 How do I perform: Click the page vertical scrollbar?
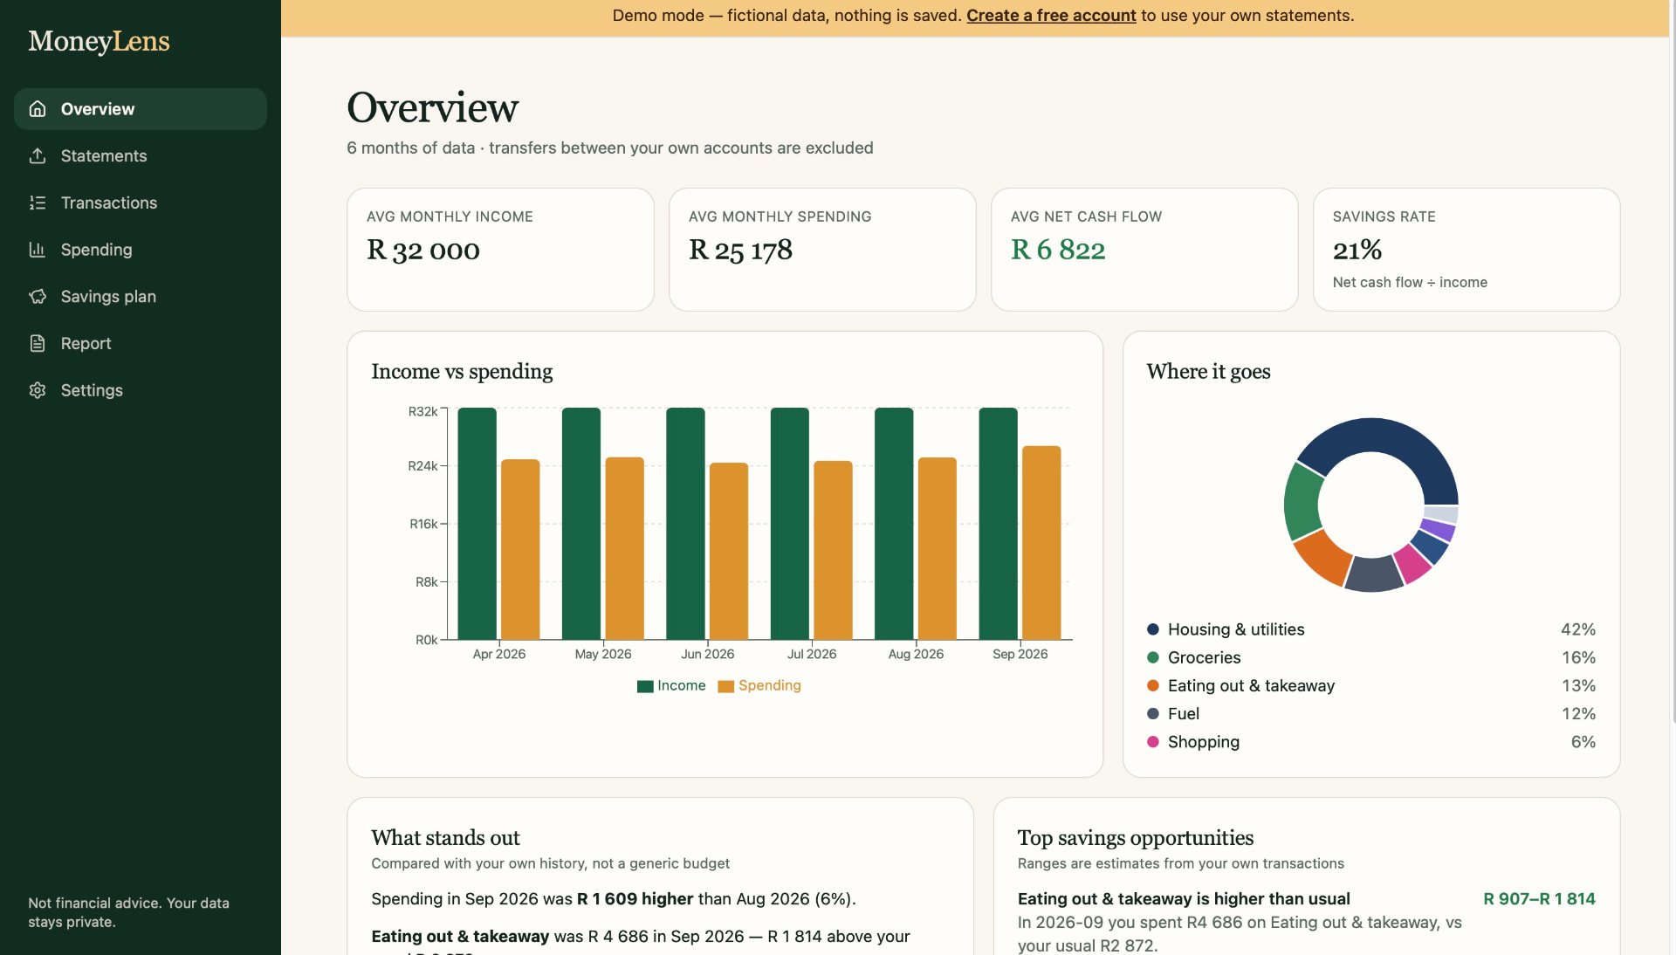(1673, 361)
